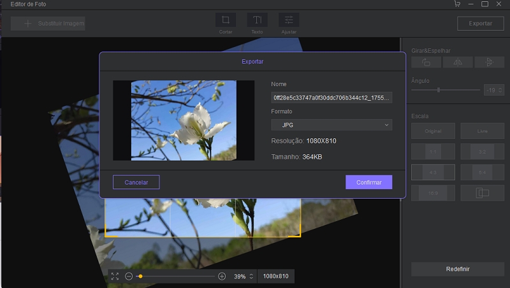This screenshot has height=288, width=510.
Task: Click the Tamanho 364KB text
Action: tap(296, 157)
